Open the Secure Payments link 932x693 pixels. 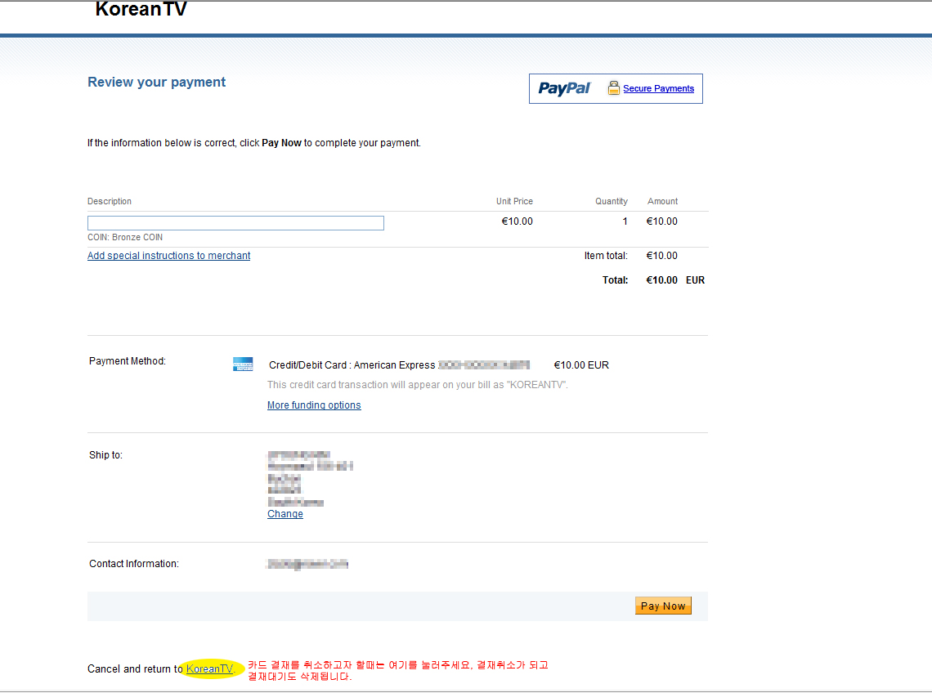658,88
